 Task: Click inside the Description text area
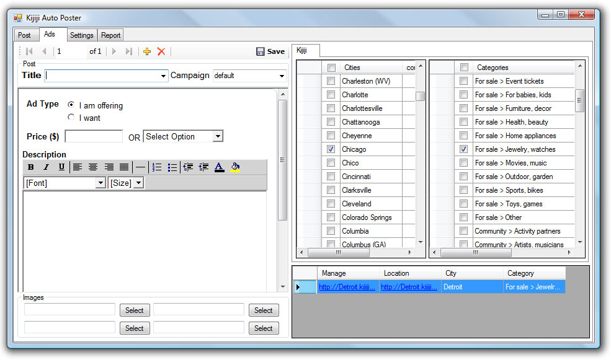pyautogui.click(x=145, y=241)
